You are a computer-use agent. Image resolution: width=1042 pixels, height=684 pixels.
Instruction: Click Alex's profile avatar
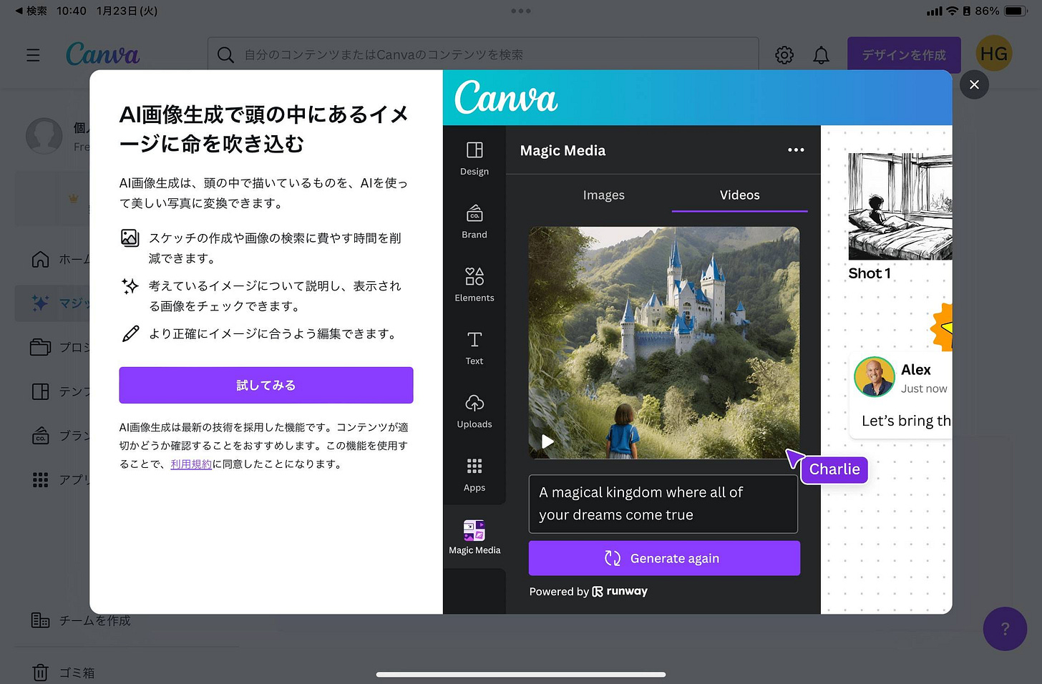coord(875,377)
